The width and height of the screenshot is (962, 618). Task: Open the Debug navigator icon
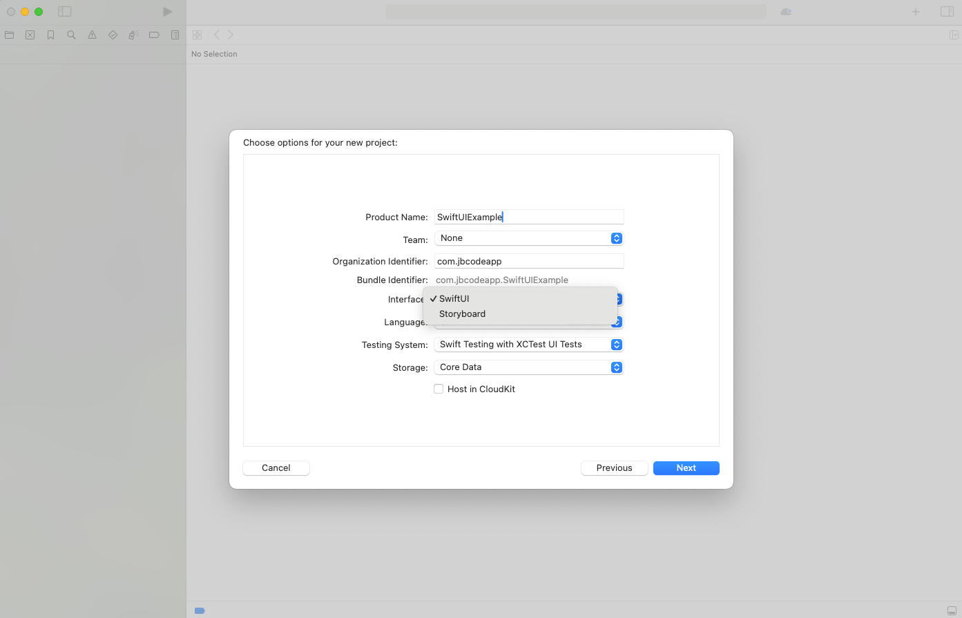point(133,35)
